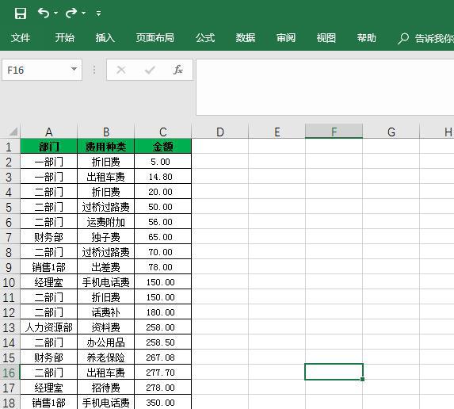Viewport: 454px width, 409px height.
Task: Select row 10 header
Action: [10, 282]
